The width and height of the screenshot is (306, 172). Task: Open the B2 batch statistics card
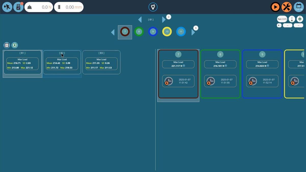coord(62,62)
